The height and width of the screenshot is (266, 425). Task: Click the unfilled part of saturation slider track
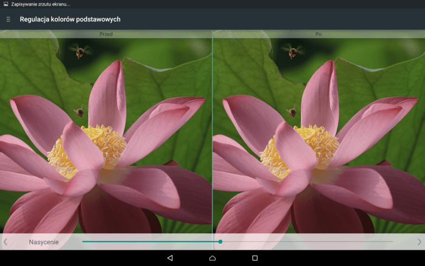click(308, 241)
